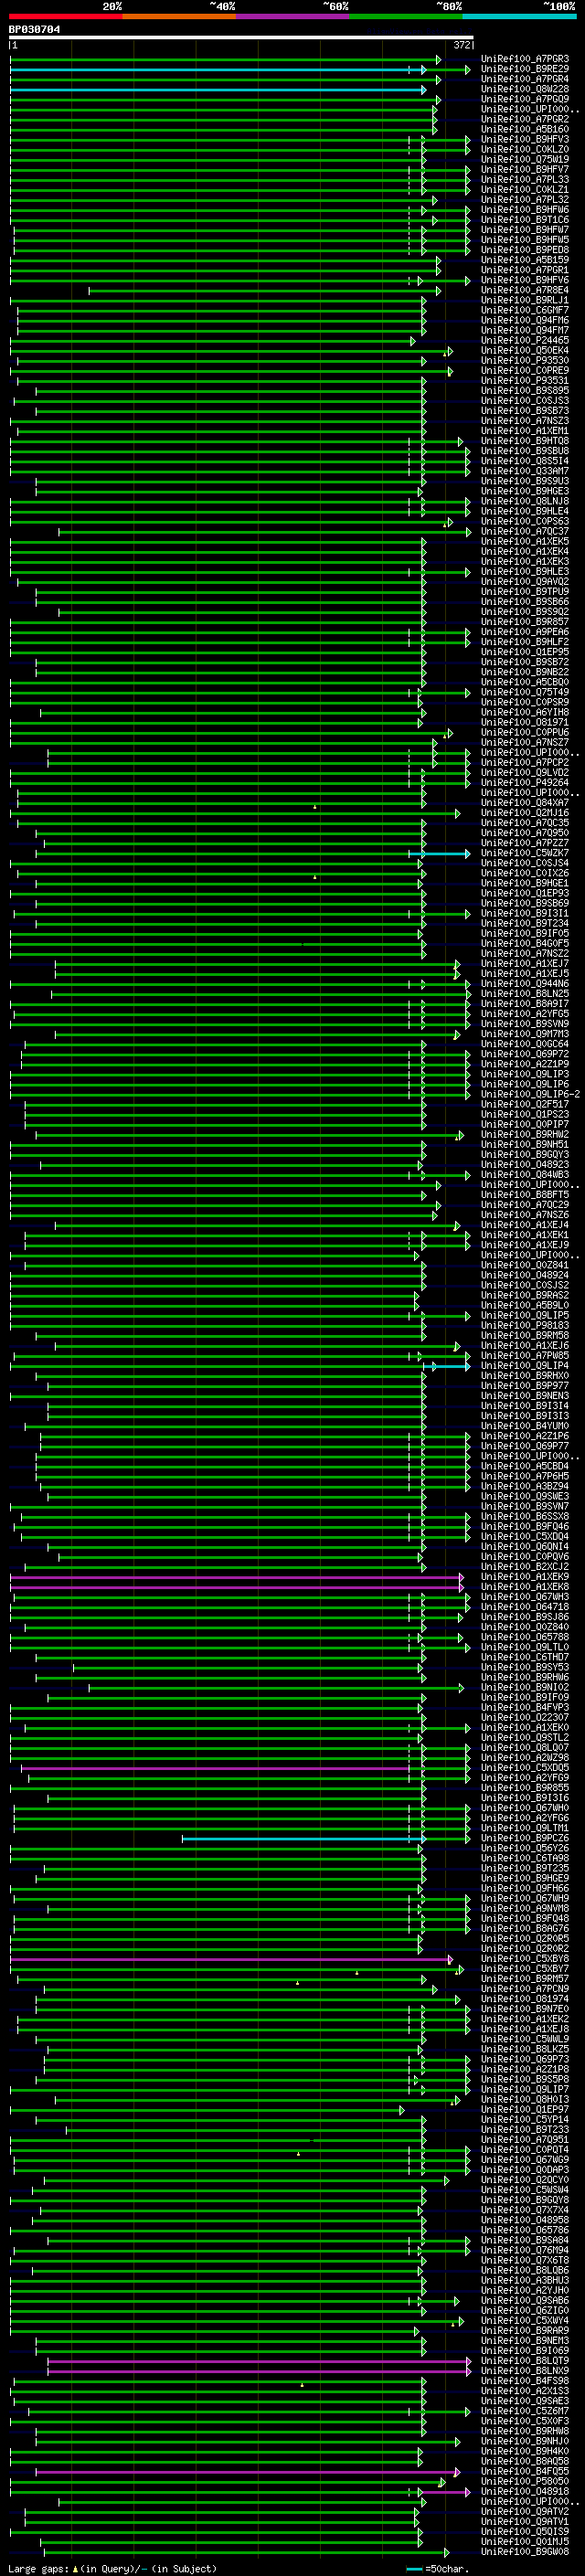Select the UniRef100_B9HFV7 label

coord(525,169)
